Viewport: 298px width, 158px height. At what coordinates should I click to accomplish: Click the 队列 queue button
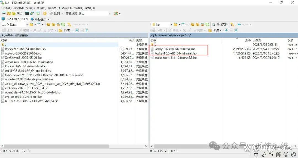[x=55, y=13]
